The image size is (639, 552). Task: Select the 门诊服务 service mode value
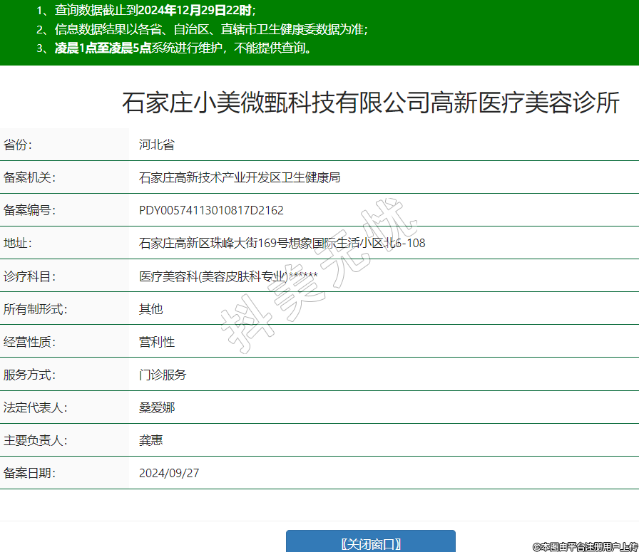pyautogui.click(x=162, y=375)
